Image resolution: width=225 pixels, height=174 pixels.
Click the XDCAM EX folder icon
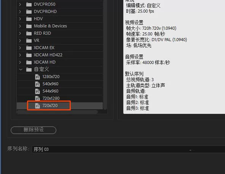(29, 48)
